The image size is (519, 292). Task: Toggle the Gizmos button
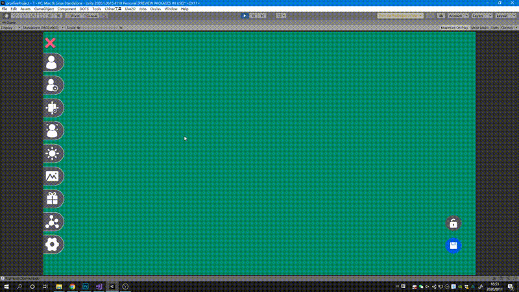[508, 28]
